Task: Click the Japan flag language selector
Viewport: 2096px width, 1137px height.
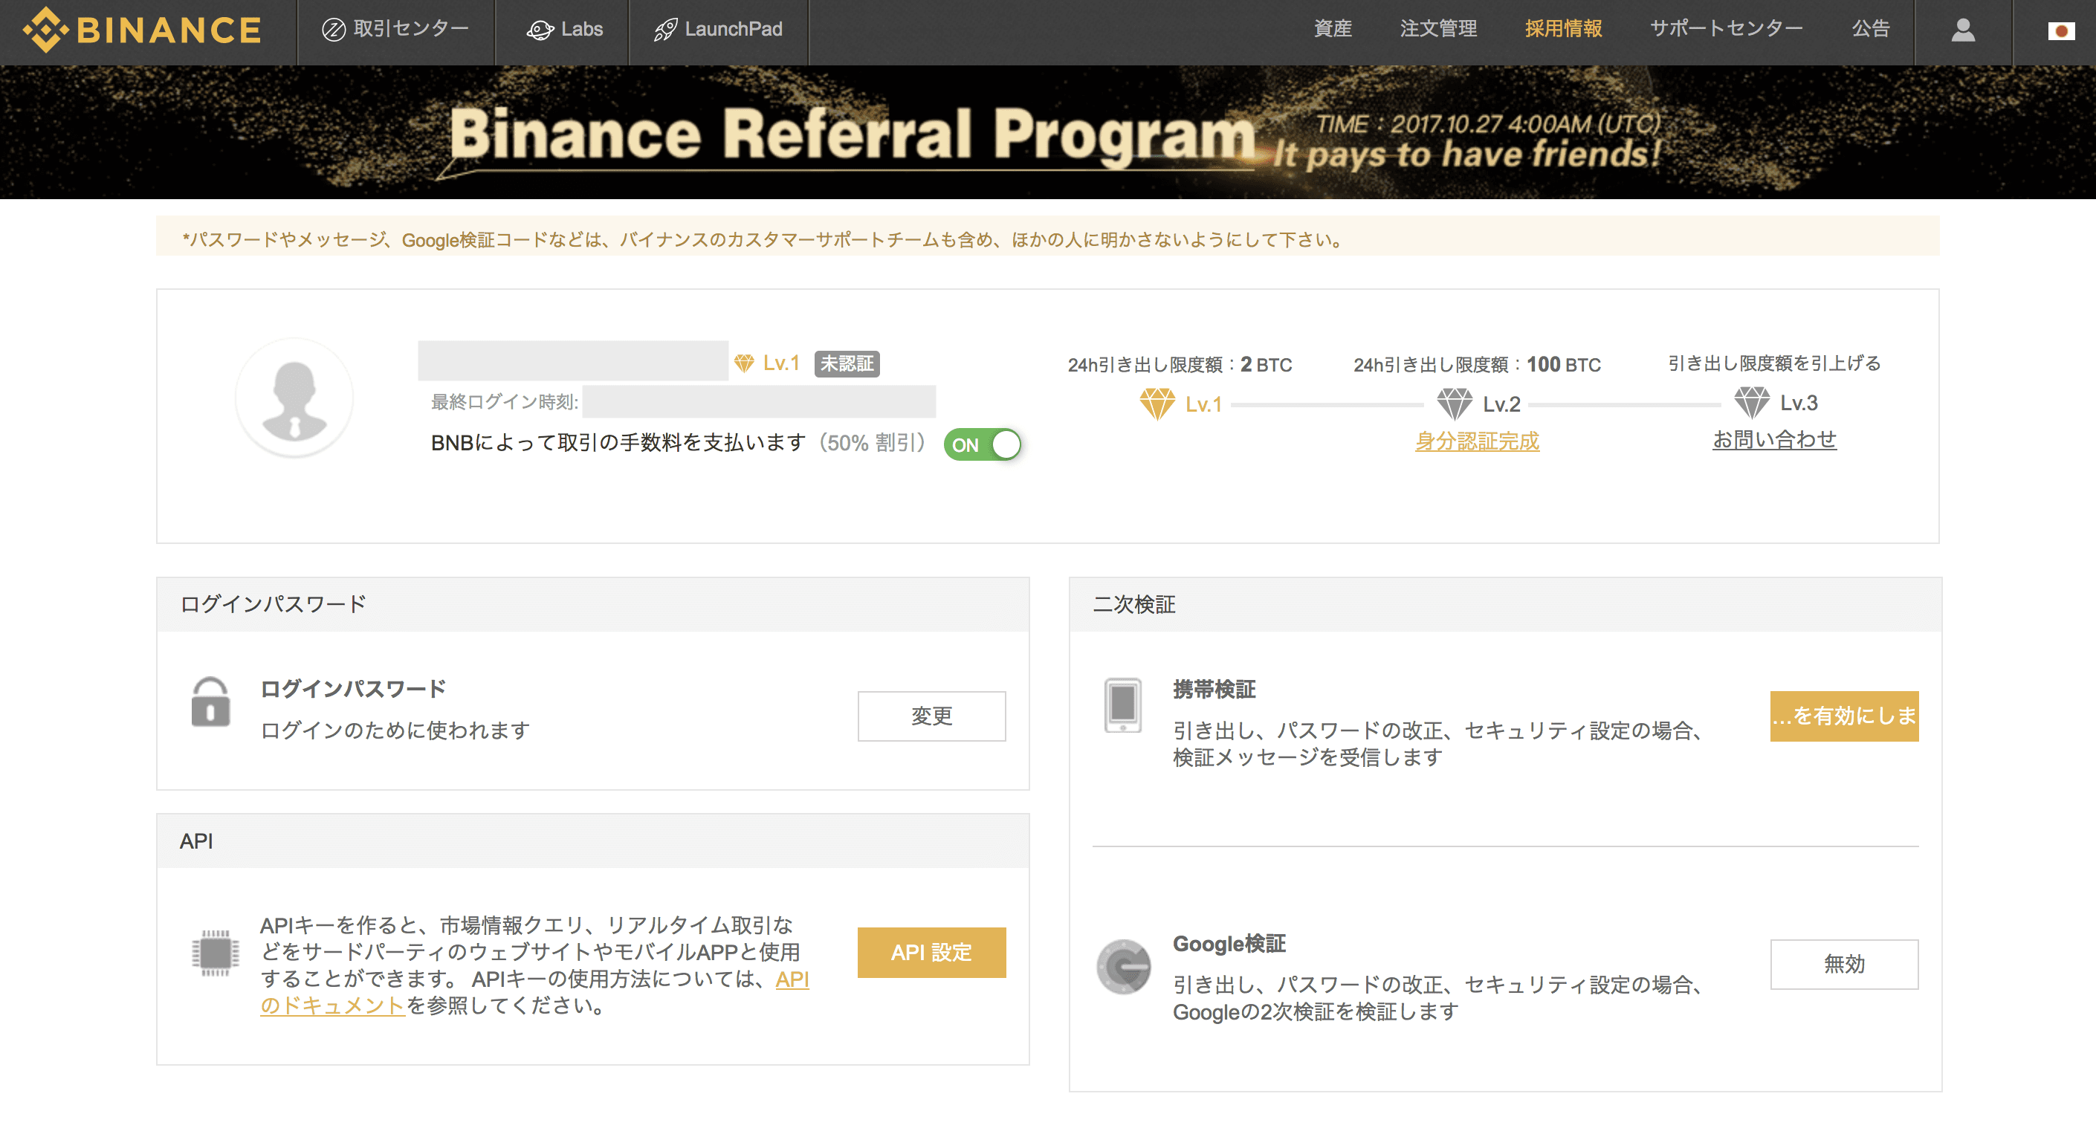Action: click(x=2060, y=31)
